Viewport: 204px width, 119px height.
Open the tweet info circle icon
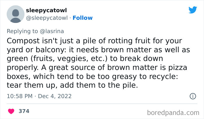pos(192,96)
